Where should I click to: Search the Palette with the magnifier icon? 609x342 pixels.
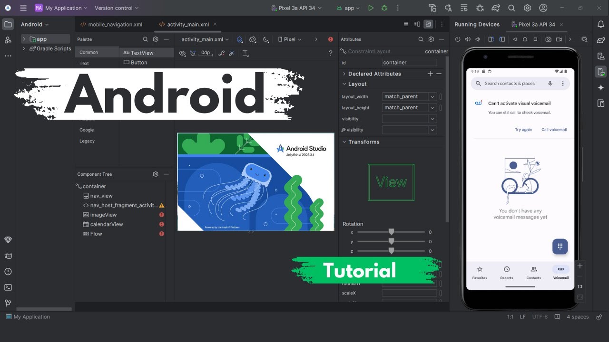(x=146, y=39)
